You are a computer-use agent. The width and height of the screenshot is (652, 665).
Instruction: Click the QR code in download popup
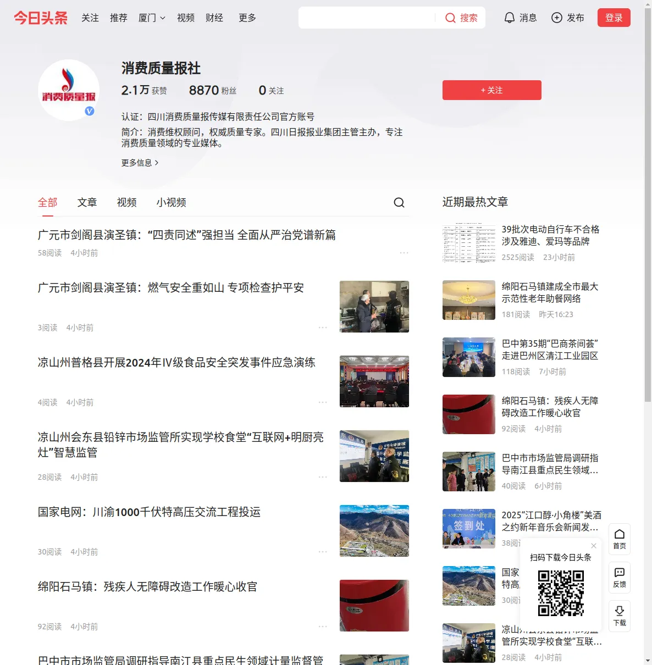click(561, 593)
